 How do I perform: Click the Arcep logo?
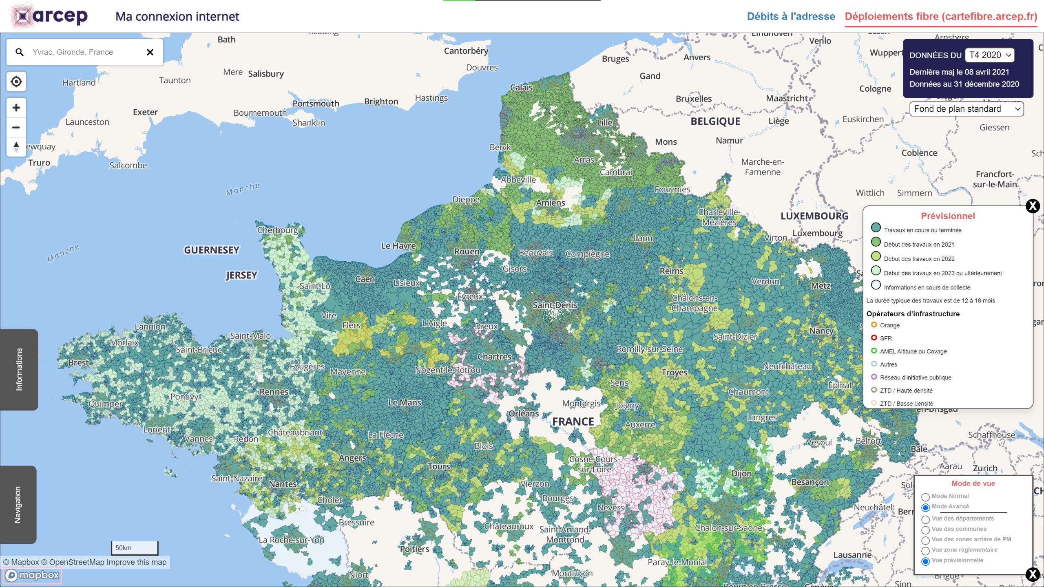50,16
